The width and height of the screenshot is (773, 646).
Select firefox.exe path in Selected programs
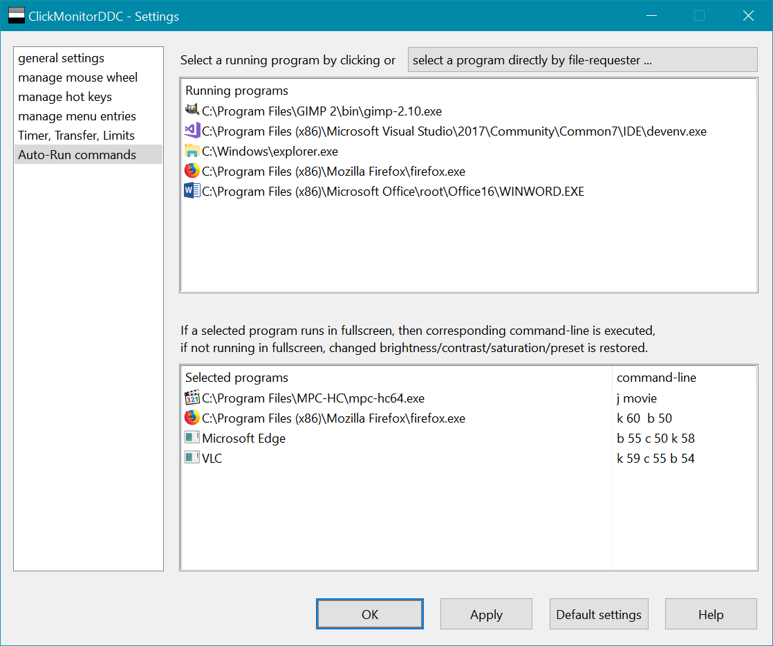[334, 418]
